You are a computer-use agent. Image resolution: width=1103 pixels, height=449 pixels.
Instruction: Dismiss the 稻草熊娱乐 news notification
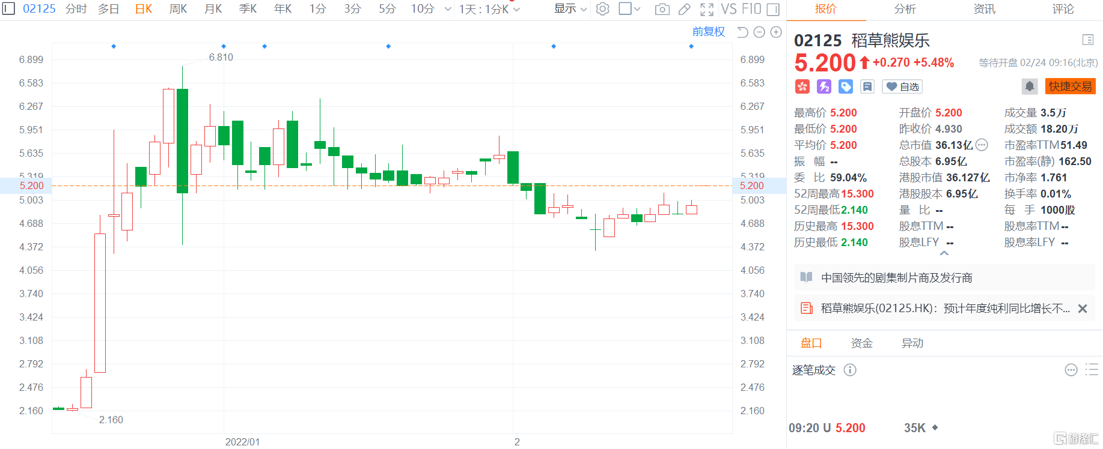click(x=1083, y=309)
